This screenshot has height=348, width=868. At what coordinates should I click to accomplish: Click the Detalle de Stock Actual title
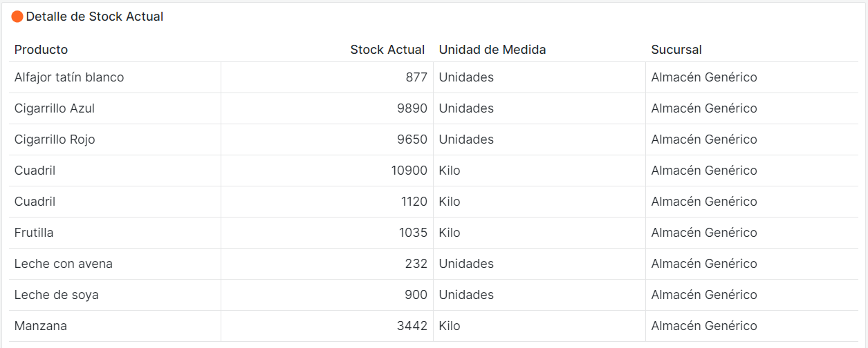point(95,17)
